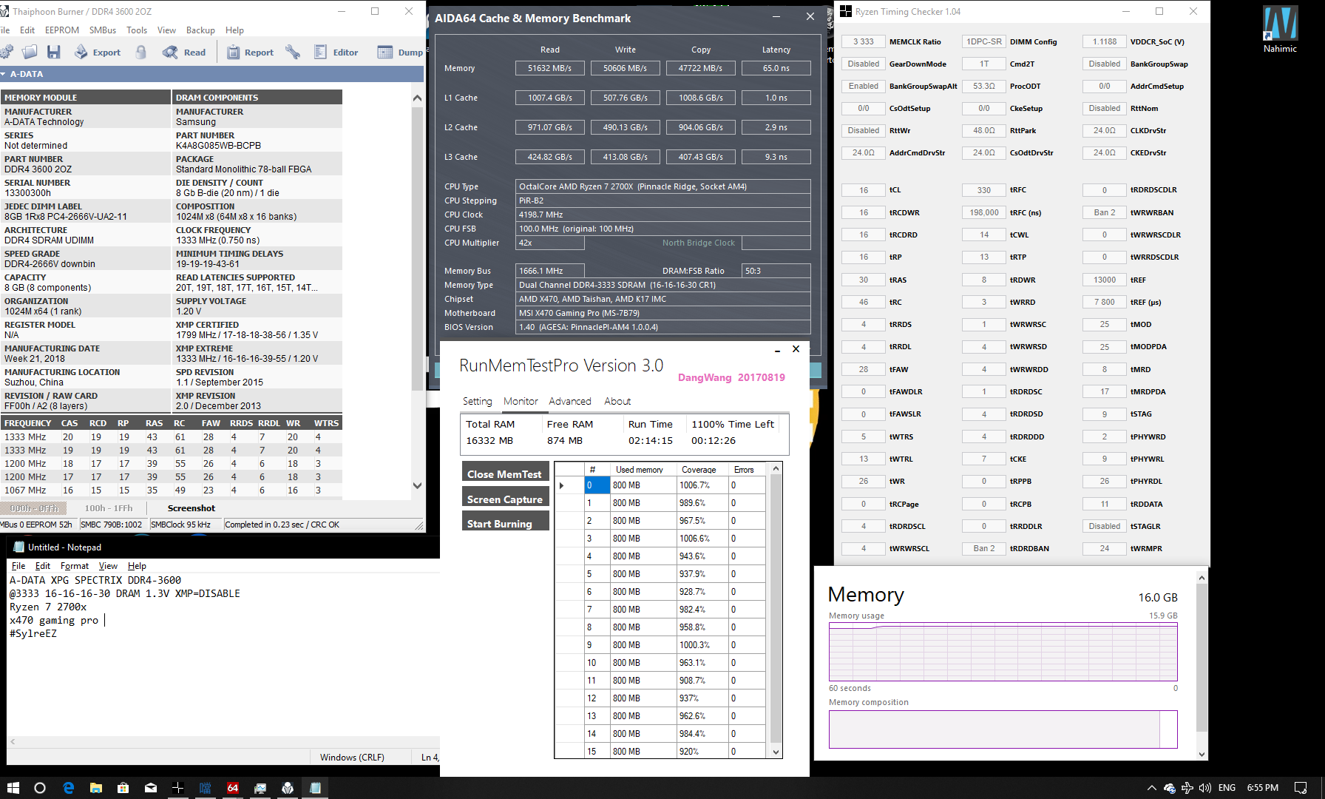Viewport: 1325px width, 799px height.
Task: Click the tRFC value 330 field
Action: 984,190
